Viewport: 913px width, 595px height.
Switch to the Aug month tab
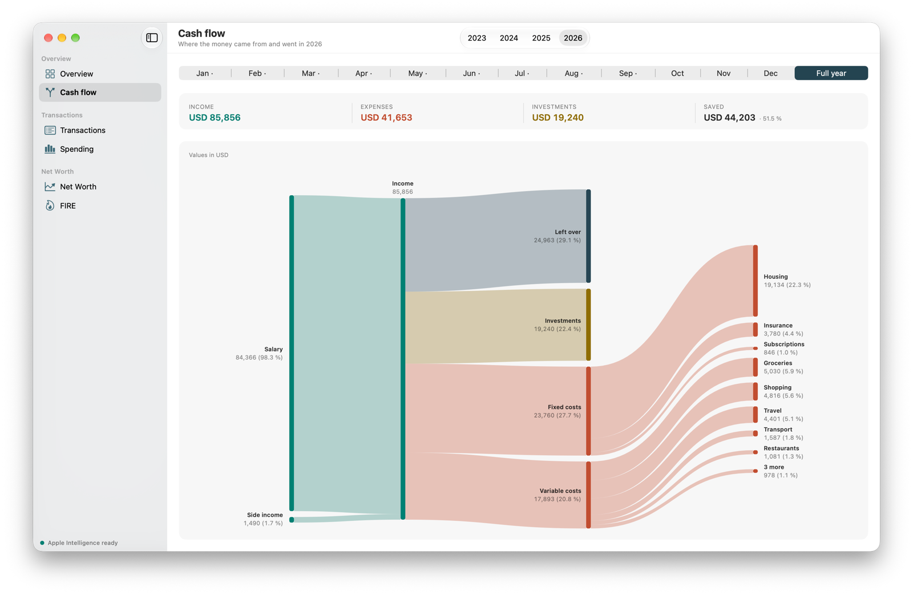[573, 73]
